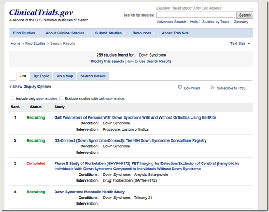The image size is (269, 212).
Task: Switch to the Search Details tab
Action: coord(93,76)
